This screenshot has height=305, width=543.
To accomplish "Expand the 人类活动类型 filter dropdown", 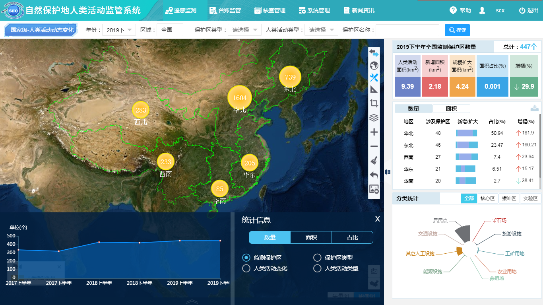I will [x=321, y=30].
